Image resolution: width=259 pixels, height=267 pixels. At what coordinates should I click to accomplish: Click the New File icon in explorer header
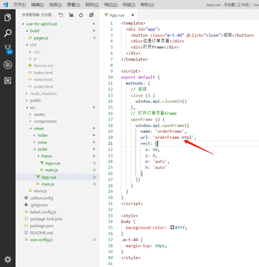(61, 15)
